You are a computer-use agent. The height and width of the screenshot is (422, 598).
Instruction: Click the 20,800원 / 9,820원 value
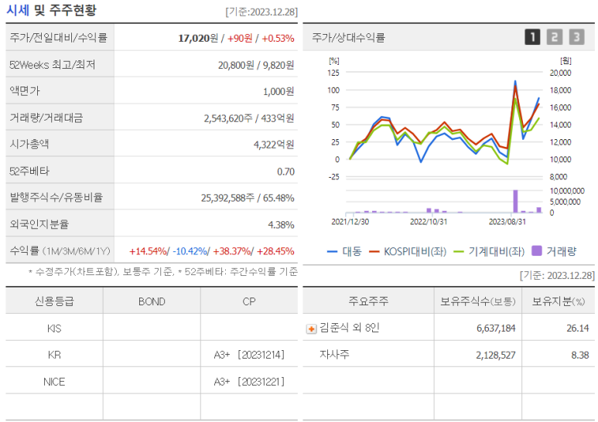click(x=256, y=65)
